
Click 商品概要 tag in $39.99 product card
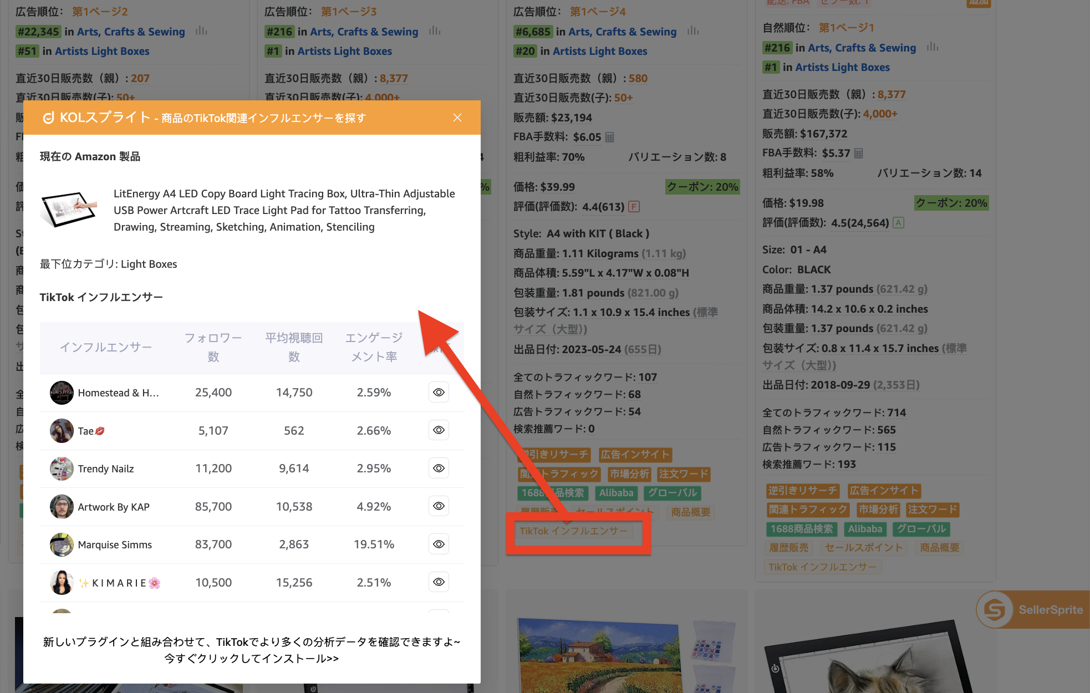click(691, 512)
